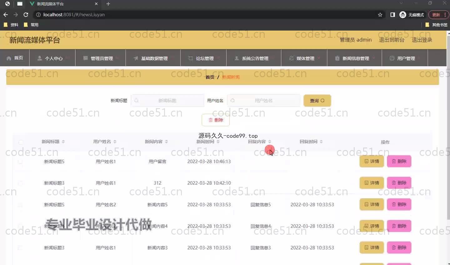Focus the 用户姓名 search input
The image size is (450, 265).
pos(264,101)
